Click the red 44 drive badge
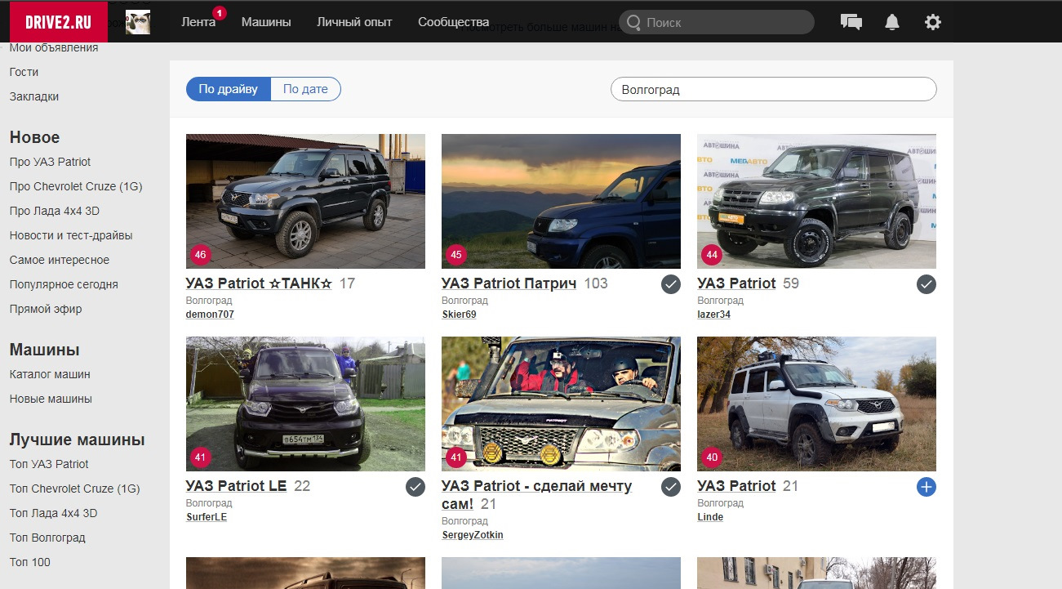This screenshot has width=1062, height=589. (x=712, y=255)
